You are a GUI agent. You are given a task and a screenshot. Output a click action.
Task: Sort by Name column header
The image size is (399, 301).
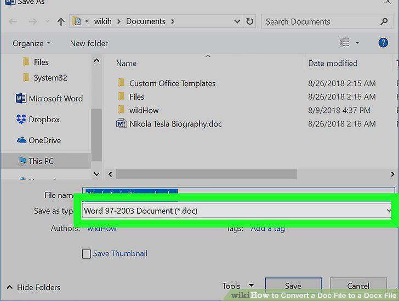(127, 64)
